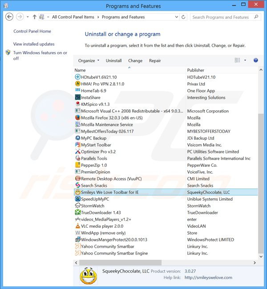Click the Uniblue Systems Limited publisher cell
The height and width of the screenshot is (289, 267).
(x=210, y=199)
